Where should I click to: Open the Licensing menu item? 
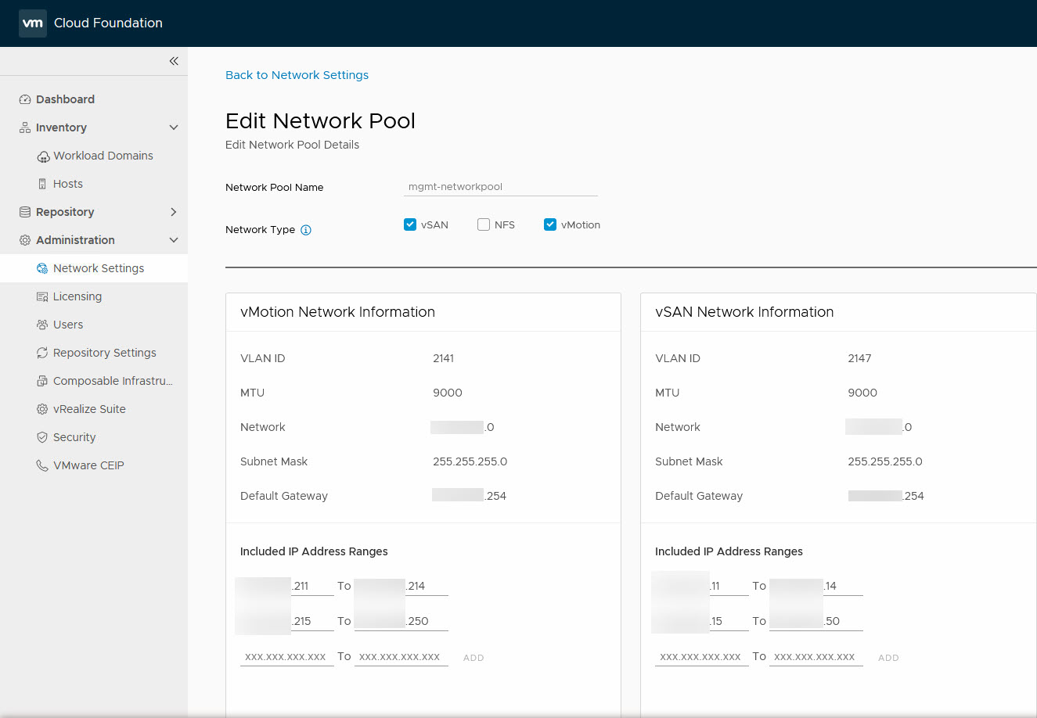coord(77,296)
